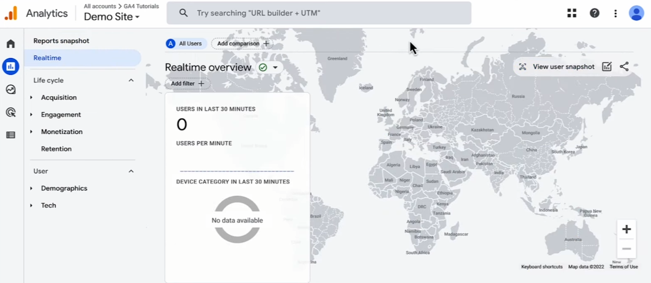Open the Home icon in left rail
651x283 pixels.
(x=11, y=44)
